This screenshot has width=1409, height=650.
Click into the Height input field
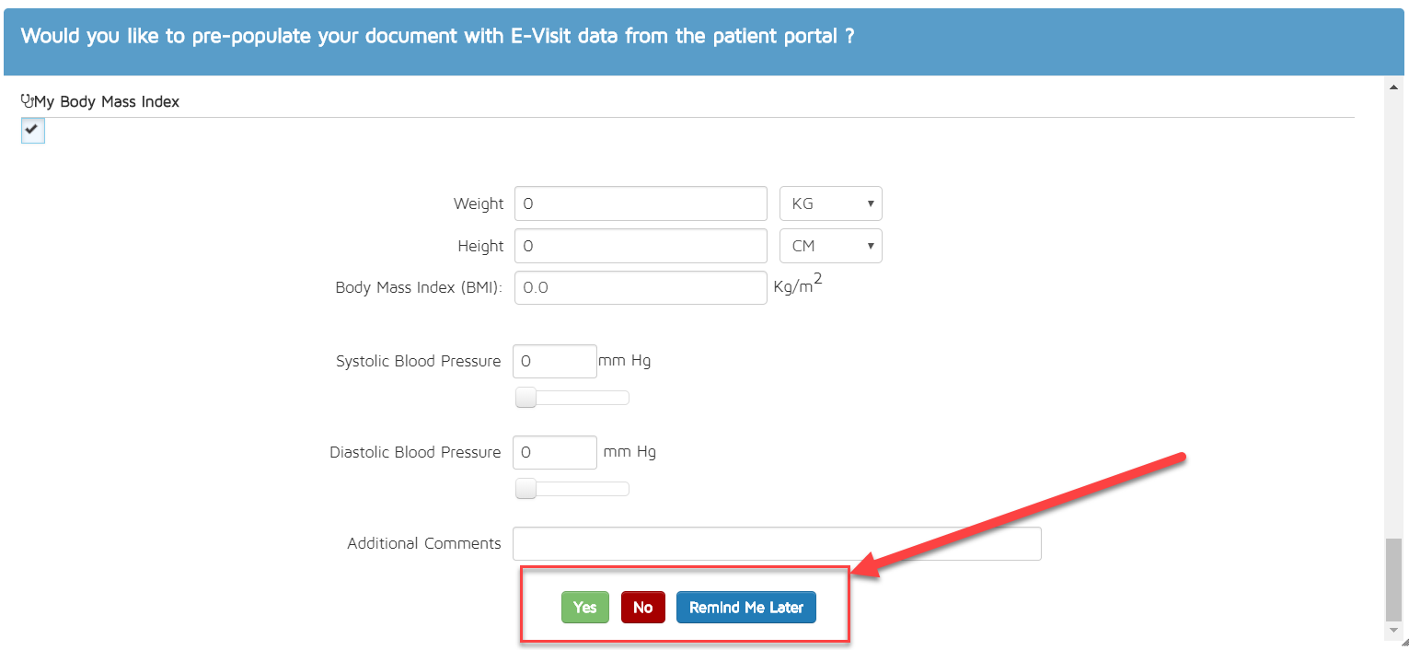tap(641, 246)
